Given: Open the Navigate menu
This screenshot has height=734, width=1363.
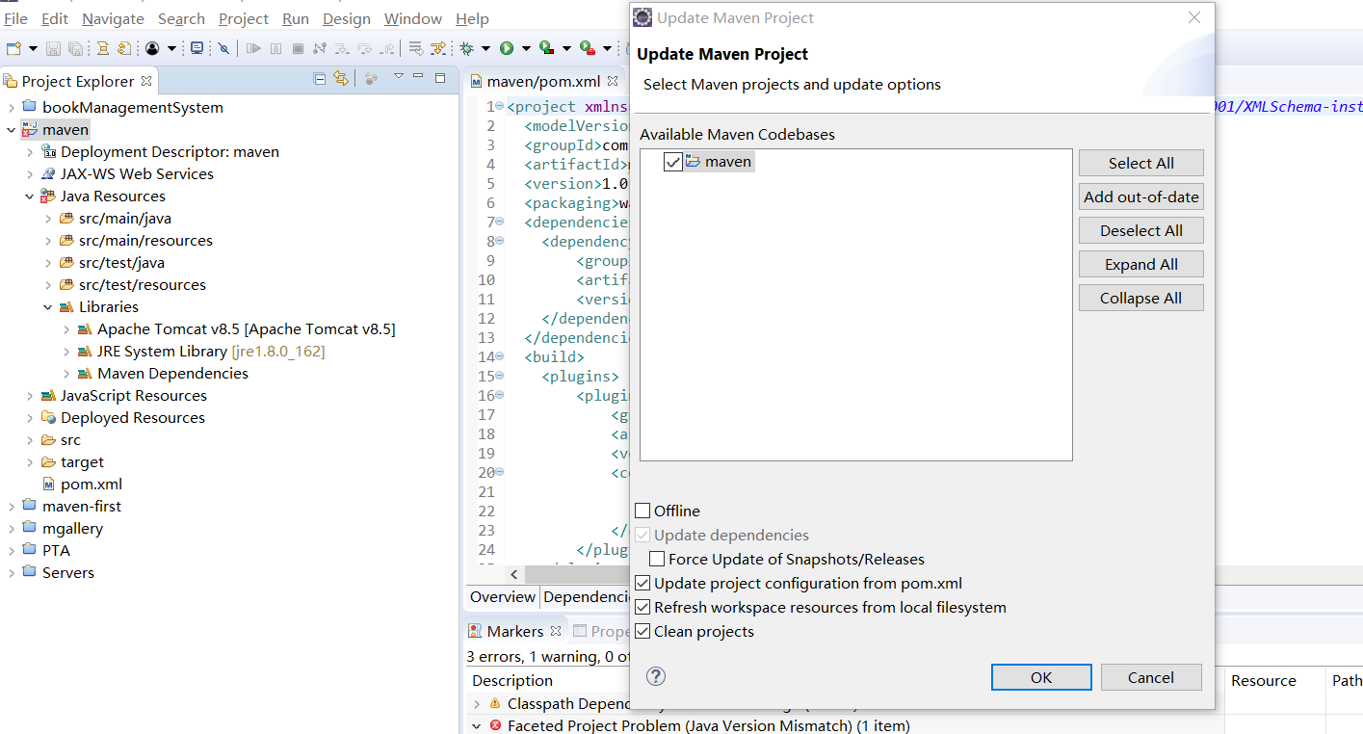Looking at the screenshot, I should 113,18.
